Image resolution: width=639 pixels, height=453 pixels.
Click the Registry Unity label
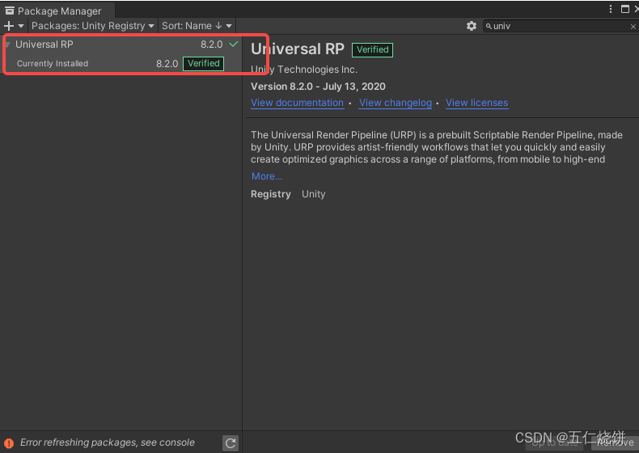288,194
